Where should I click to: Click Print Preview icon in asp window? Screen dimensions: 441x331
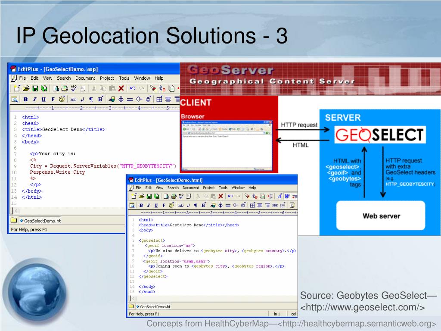56,88
